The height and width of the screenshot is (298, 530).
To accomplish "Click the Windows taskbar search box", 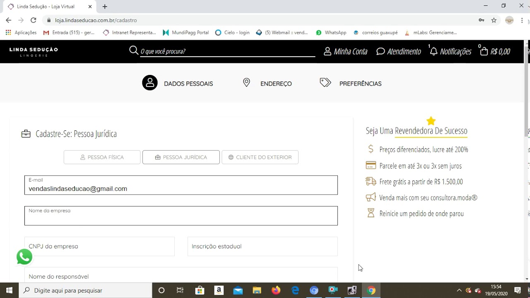I will [x=85, y=290].
